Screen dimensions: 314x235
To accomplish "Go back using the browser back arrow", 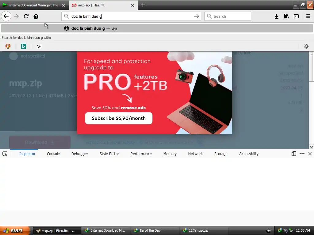I will click(6, 16).
